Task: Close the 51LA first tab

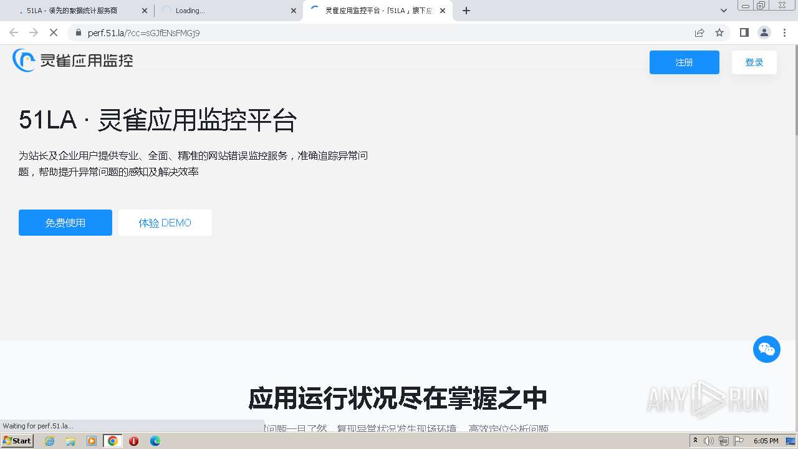Action: (145, 11)
